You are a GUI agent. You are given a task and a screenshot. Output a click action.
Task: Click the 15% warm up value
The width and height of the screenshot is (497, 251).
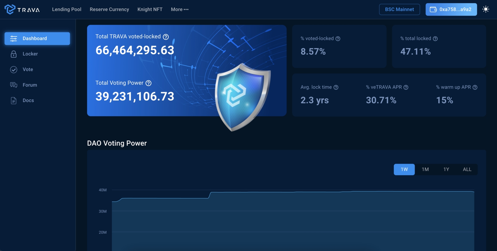click(x=444, y=100)
